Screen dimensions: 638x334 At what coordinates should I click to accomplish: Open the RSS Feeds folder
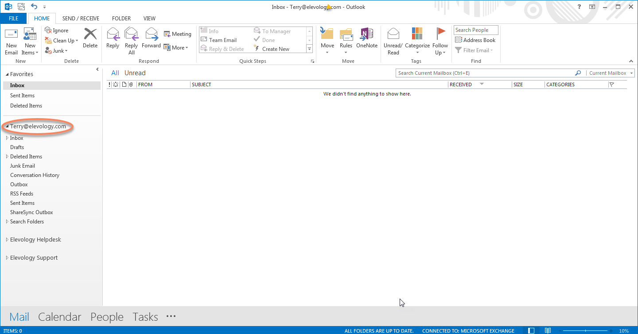22,194
